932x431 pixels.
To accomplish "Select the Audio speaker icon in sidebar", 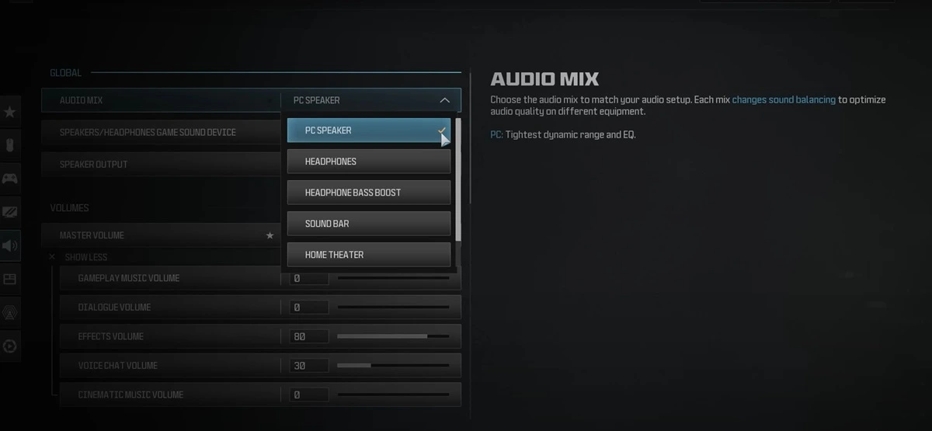I will [x=9, y=246].
